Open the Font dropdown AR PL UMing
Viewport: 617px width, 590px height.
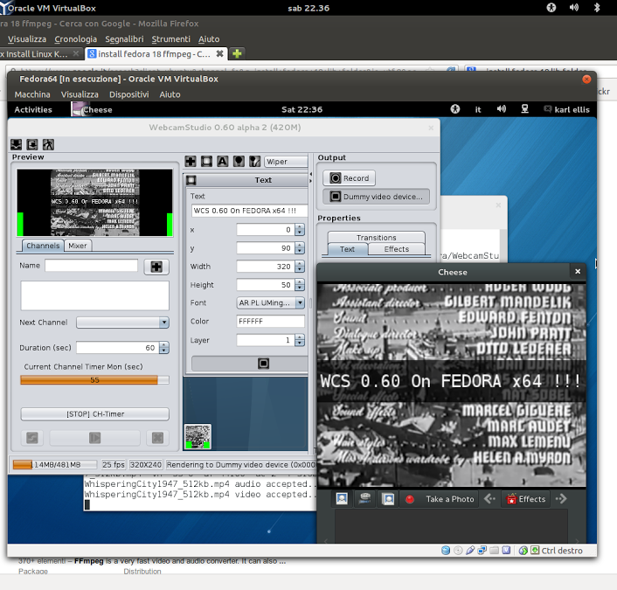click(271, 302)
